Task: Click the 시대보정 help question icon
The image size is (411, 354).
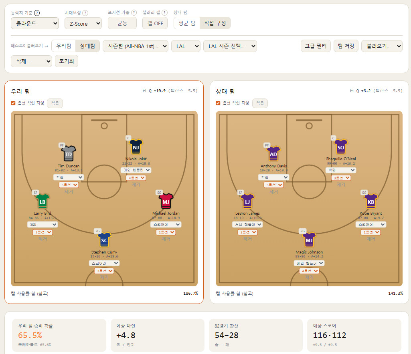Action: [x=85, y=13]
